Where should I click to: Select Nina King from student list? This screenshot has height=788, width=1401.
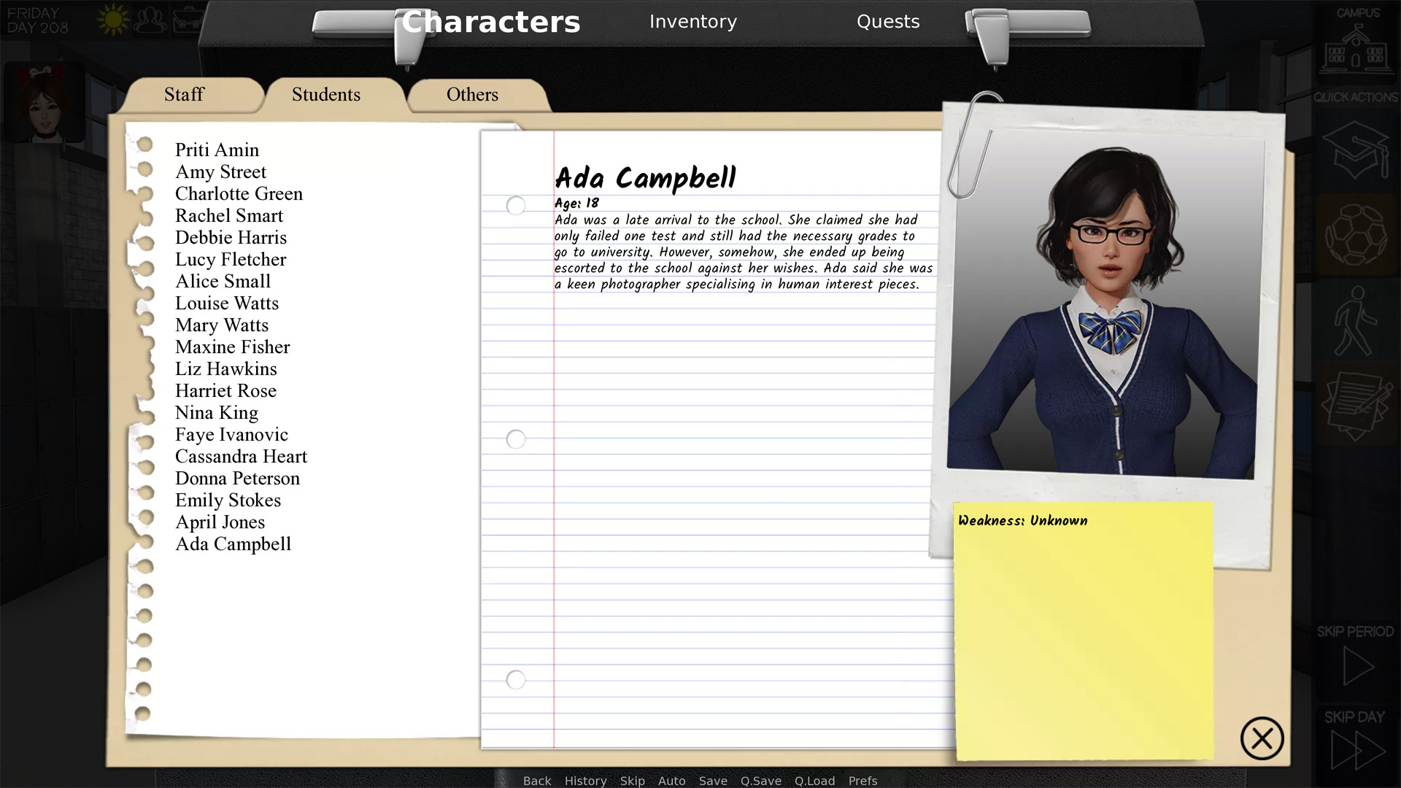coord(217,413)
